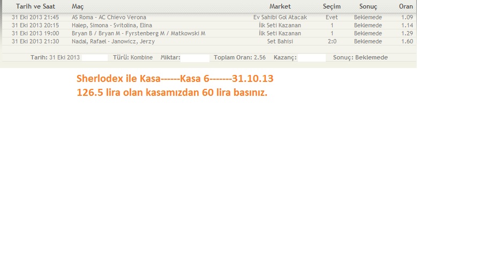The width and height of the screenshot is (495, 280).
Task: Click the odds value 1.09
Action: click(x=407, y=17)
